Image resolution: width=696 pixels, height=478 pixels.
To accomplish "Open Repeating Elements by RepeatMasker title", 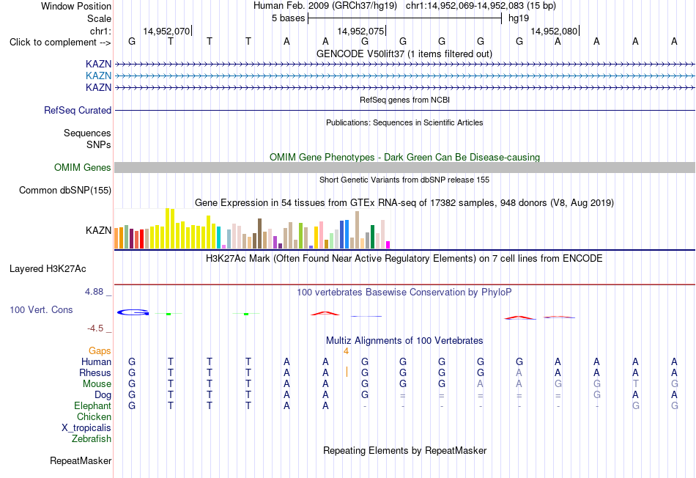I will tap(404, 450).
